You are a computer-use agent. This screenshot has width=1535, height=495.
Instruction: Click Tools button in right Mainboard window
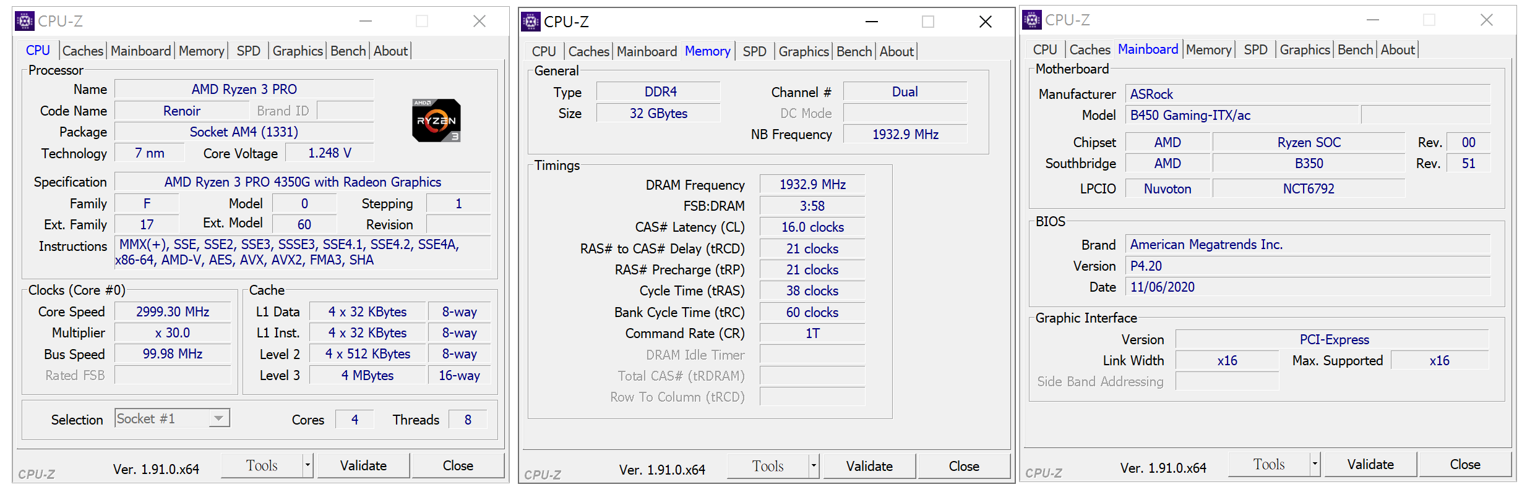pos(1269,464)
